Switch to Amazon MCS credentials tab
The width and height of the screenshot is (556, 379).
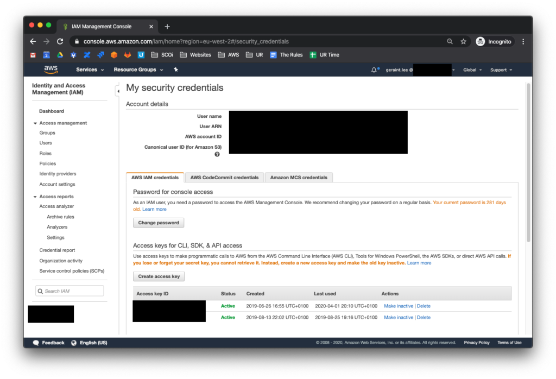299,177
